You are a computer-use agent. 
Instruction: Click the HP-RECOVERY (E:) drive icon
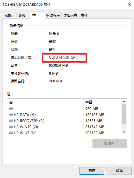[x=11, y=121]
